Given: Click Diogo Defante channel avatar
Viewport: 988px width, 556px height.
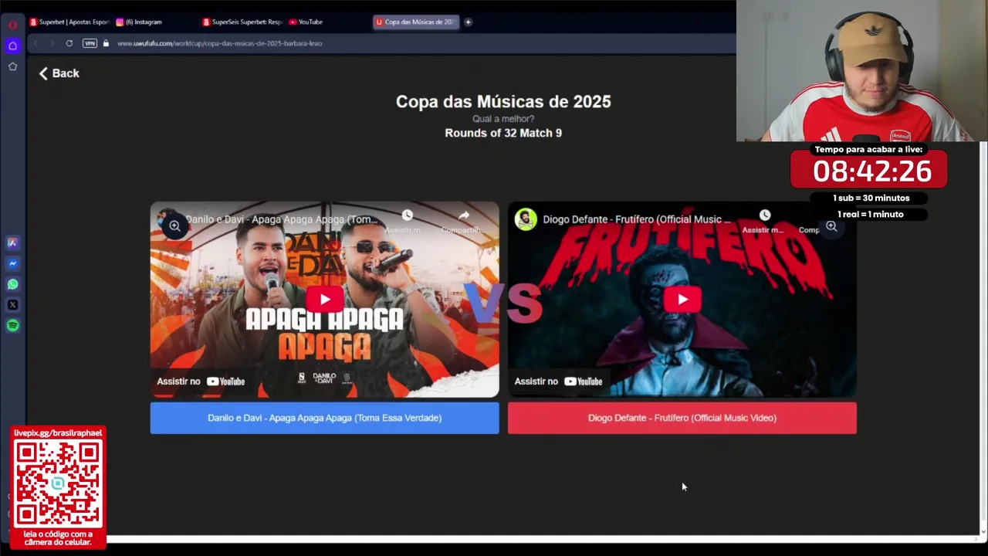Looking at the screenshot, I should [526, 219].
